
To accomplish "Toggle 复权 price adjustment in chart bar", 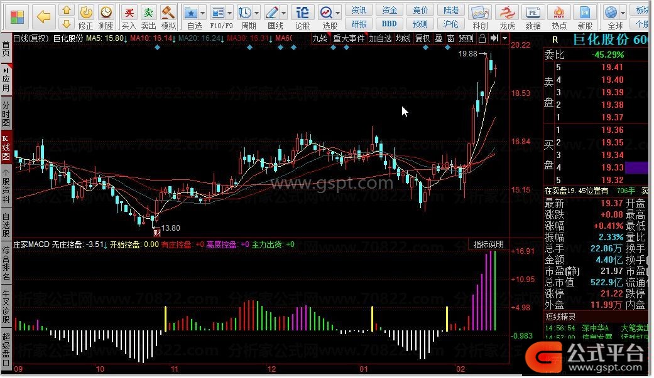I will click(x=423, y=39).
